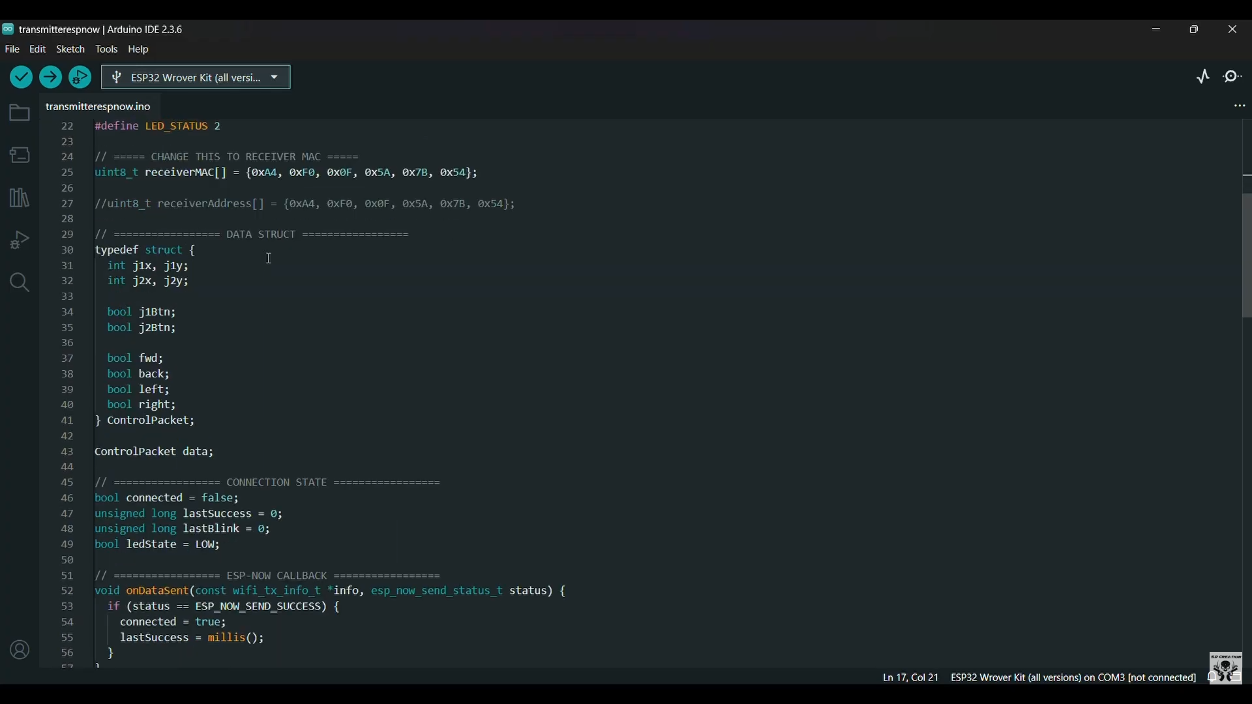This screenshot has height=704, width=1252.
Task: Open the File menu
Action: coord(12,50)
